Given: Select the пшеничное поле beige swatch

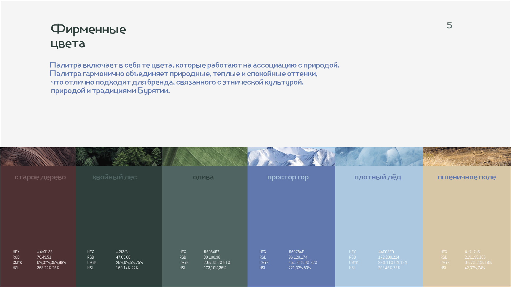Looking at the screenshot, I should [x=467, y=213].
